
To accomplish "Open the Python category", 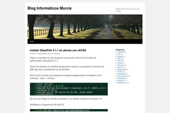I will (x=120, y=72).
